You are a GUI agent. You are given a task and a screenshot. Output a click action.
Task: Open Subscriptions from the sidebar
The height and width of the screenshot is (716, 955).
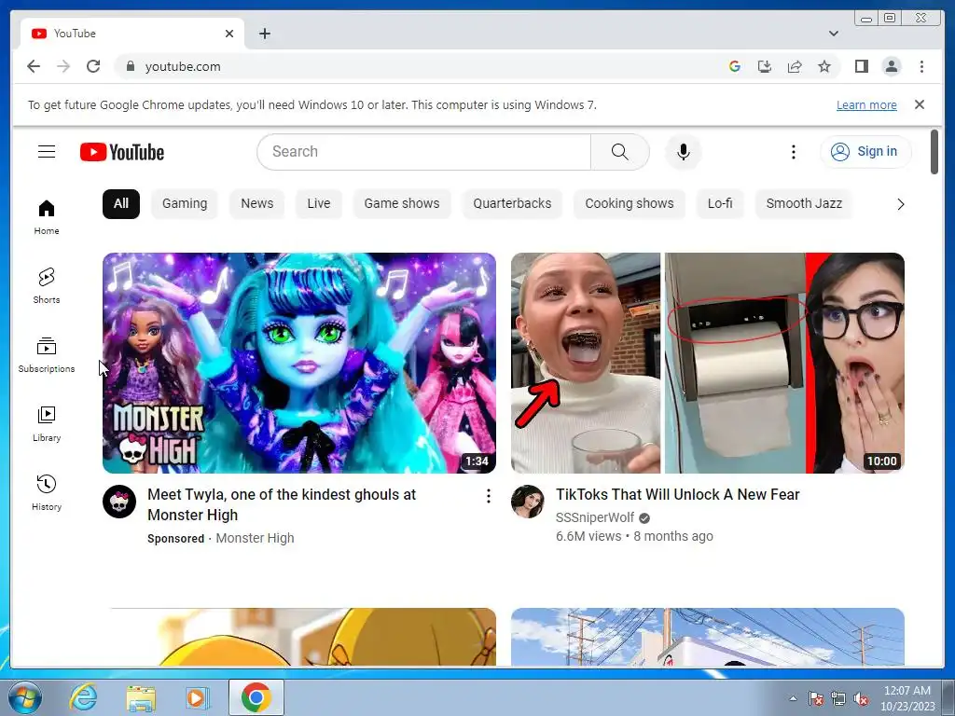coord(47,355)
